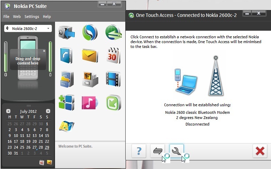Click the calendar panel grip handle
The height and width of the screenshot is (169, 271).
[x=28, y=106]
